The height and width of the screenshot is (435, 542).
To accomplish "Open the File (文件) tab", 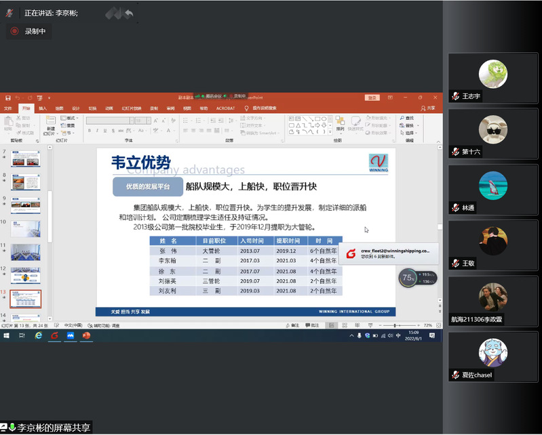I will (x=8, y=108).
